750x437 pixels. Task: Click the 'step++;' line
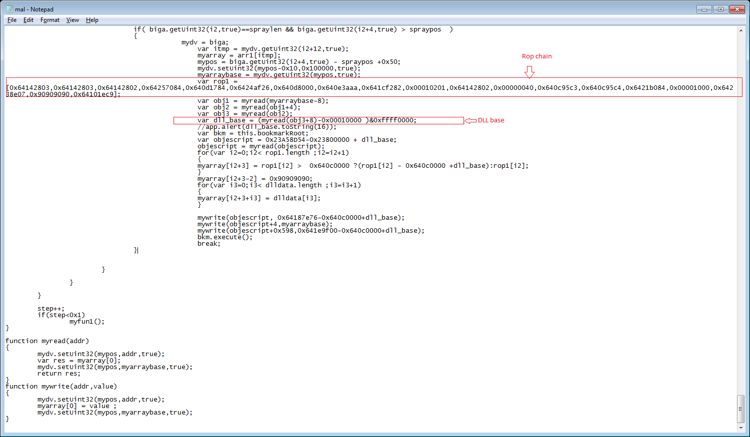pyautogui.click(x=51, y=309)
